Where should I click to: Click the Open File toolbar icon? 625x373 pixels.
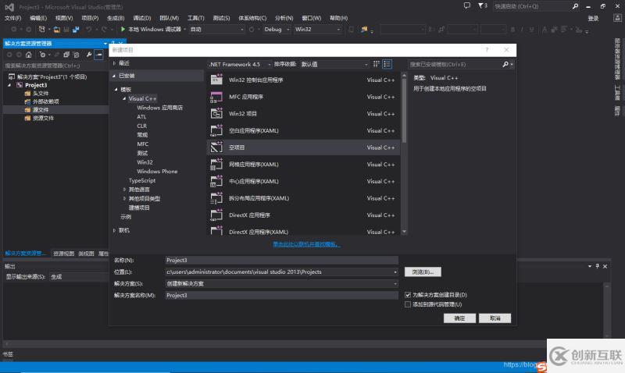[57, 30]
